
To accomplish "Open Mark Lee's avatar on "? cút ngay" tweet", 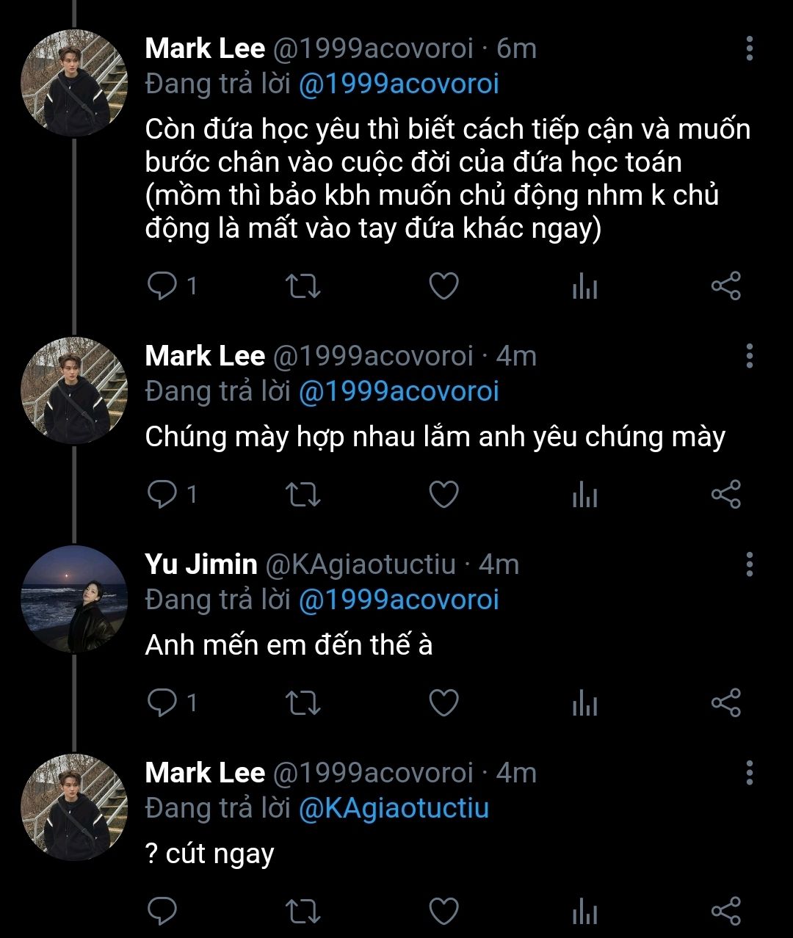I will point(74,807).
